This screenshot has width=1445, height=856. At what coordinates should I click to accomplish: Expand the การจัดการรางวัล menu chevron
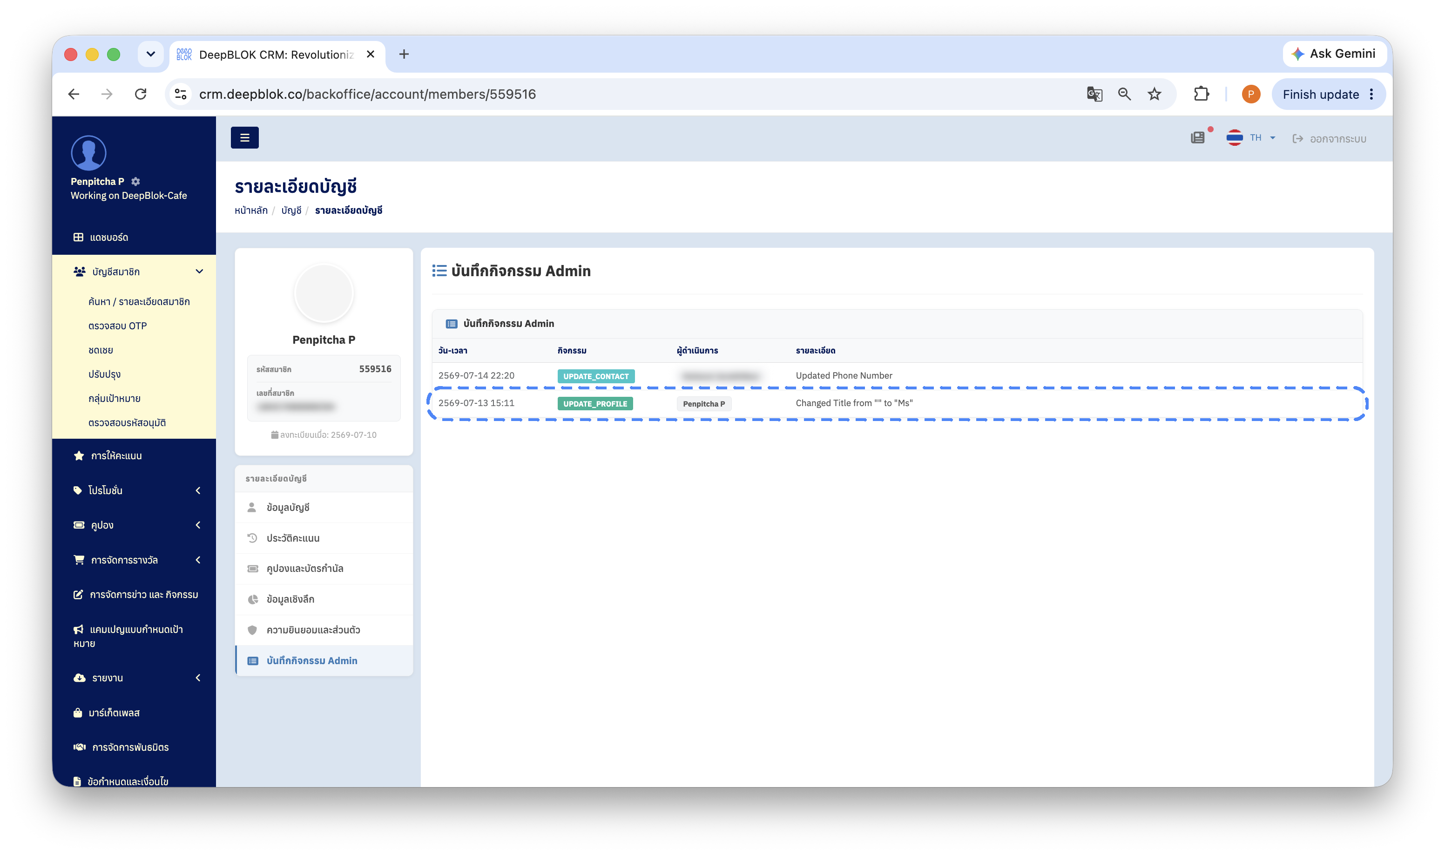tap(198, 560)
